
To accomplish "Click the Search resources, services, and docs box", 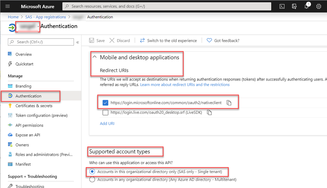I will [x=167, y=6].
